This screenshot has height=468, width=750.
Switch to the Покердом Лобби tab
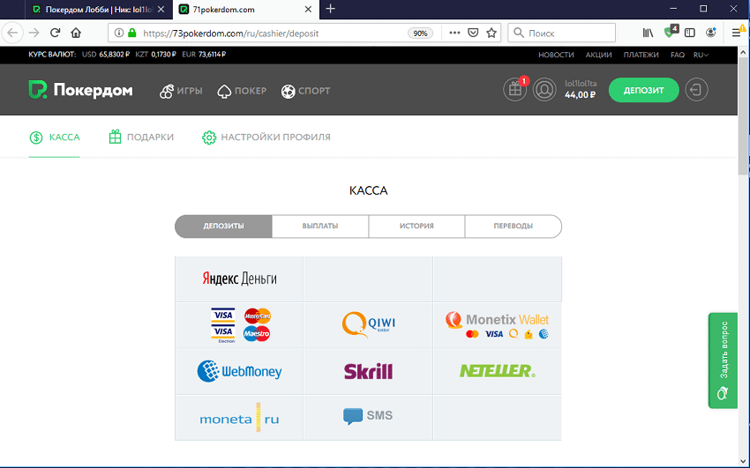[99, 10]
